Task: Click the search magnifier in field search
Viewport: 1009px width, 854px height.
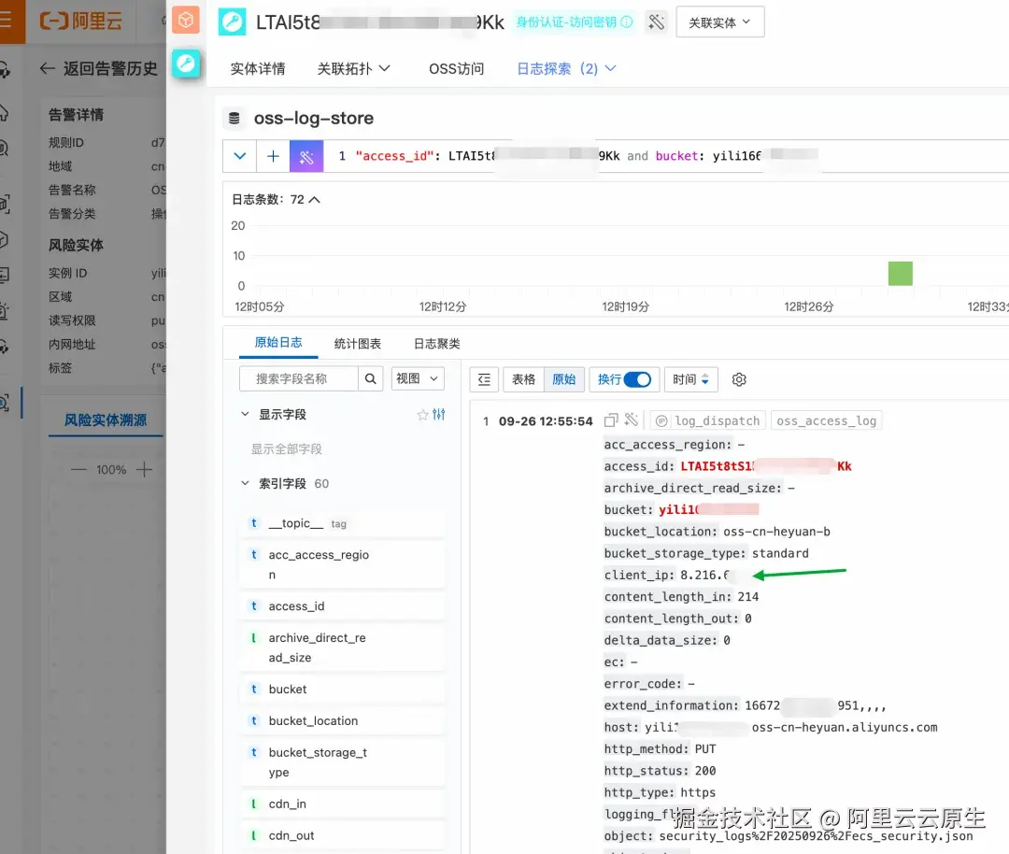Action: 371,379
